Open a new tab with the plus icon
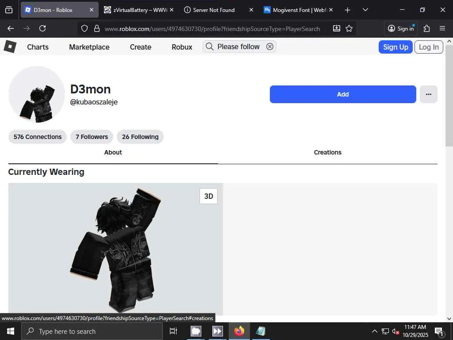 pyautogui.click(x=348, y=10)
